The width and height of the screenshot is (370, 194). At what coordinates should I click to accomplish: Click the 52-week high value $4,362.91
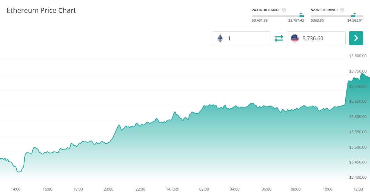355,20
